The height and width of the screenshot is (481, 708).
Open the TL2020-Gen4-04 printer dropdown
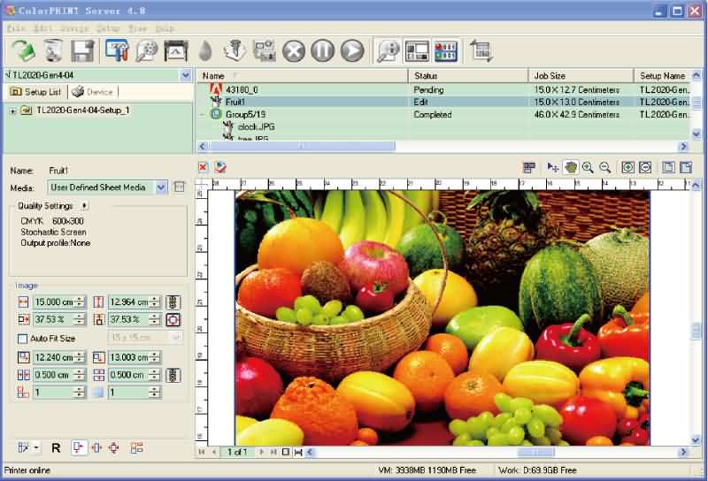click(185, 76)
